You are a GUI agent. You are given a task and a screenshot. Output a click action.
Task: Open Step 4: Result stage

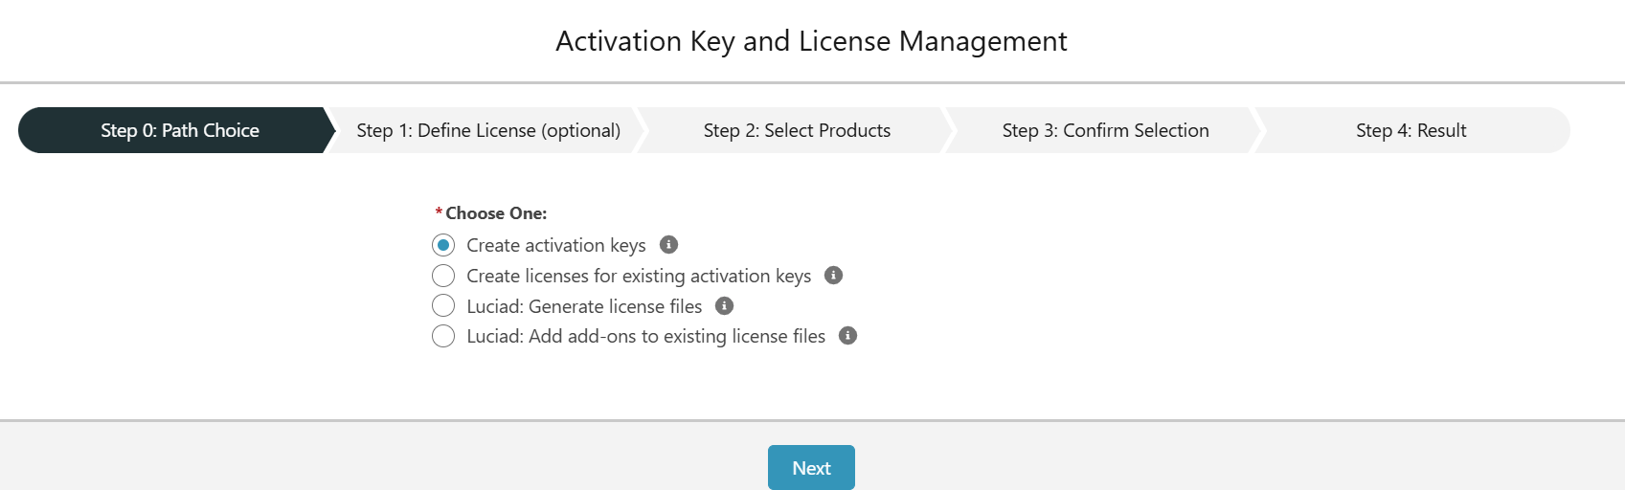1411,130
